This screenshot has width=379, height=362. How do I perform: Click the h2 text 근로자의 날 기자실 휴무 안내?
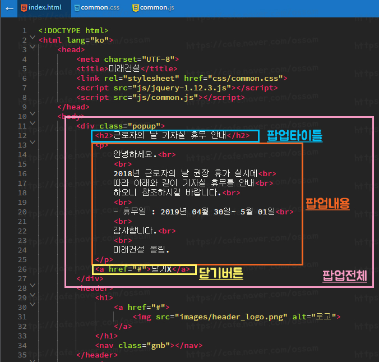(x=170, y=135)
